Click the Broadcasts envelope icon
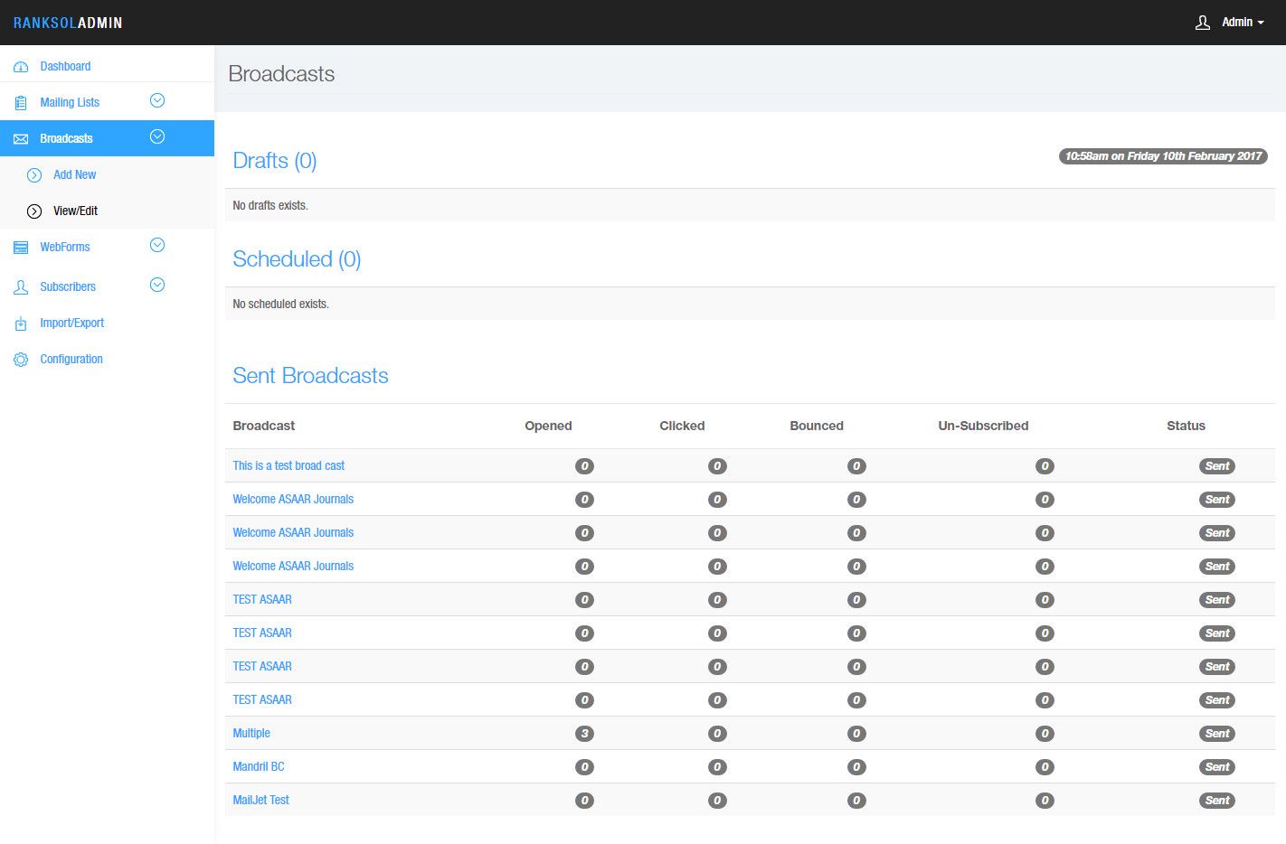Screen dimensions: 1286x844 click(x=21, y=139)
